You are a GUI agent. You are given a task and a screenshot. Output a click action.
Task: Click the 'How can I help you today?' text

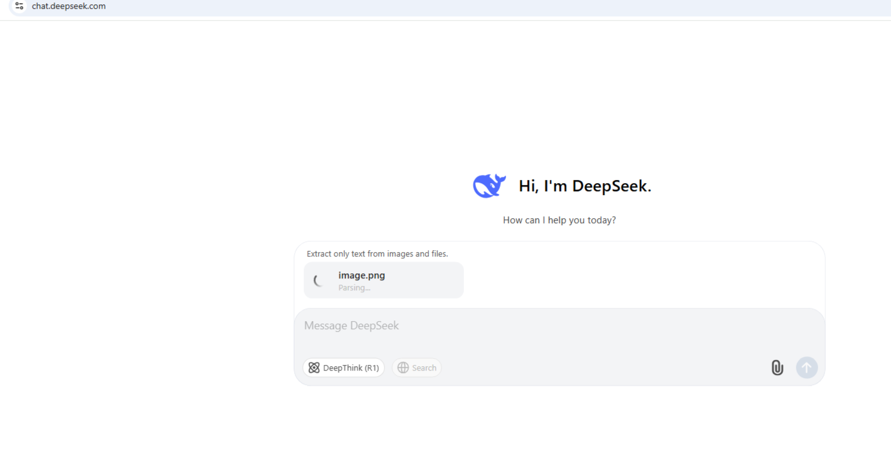[x=559, y=220]
